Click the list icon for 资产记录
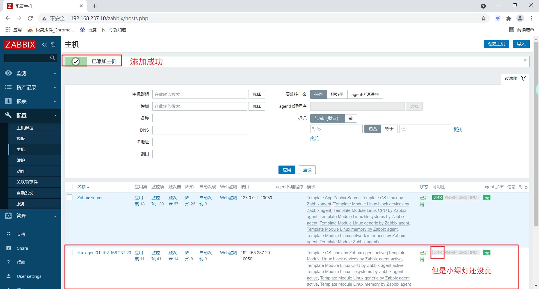 (x=8, y=87)
